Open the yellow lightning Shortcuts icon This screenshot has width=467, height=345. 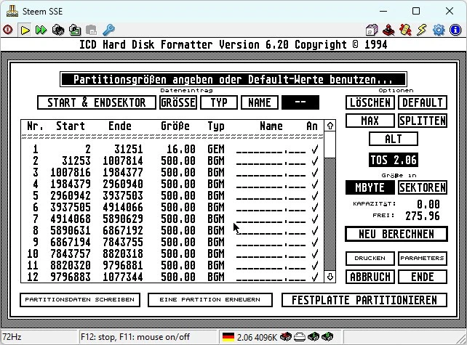pos(422,30)
